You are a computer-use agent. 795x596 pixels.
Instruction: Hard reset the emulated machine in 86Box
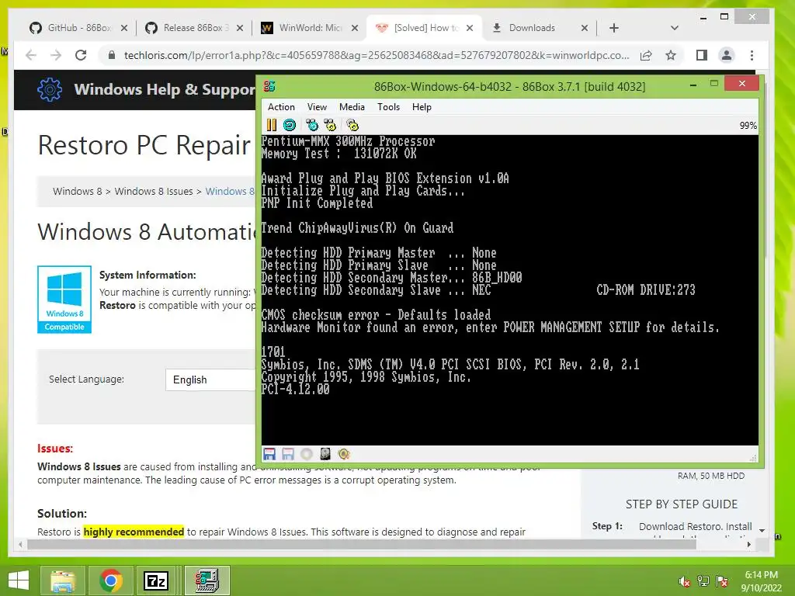pos(290,125)
